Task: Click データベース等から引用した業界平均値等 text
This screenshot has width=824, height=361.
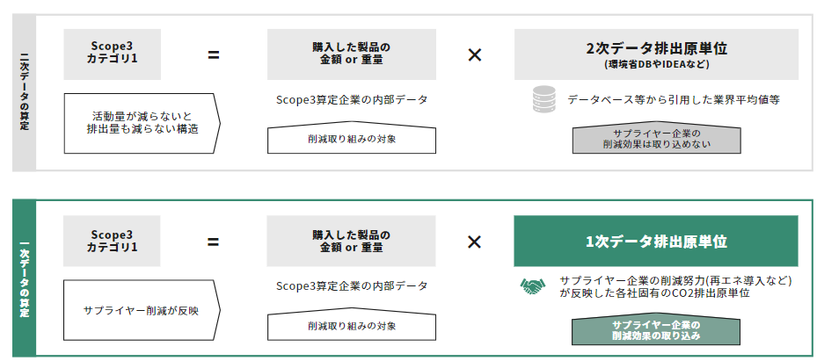Action: [x=673, y=100]
